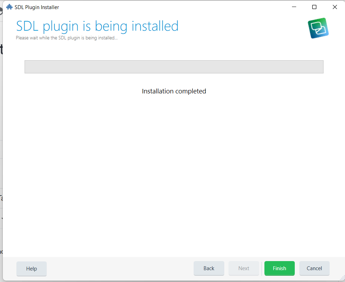The height and width of the screenshot is (282, 345).
Task: Close the installer via the X icon
Action: 335,7
